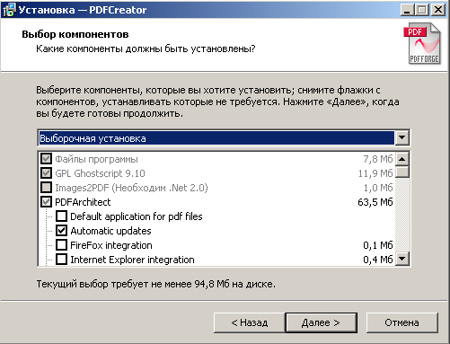The height and width of the screenshot is (344, 450).
Task: Click the disk space requirement text
Action: [x=155, y=284]
